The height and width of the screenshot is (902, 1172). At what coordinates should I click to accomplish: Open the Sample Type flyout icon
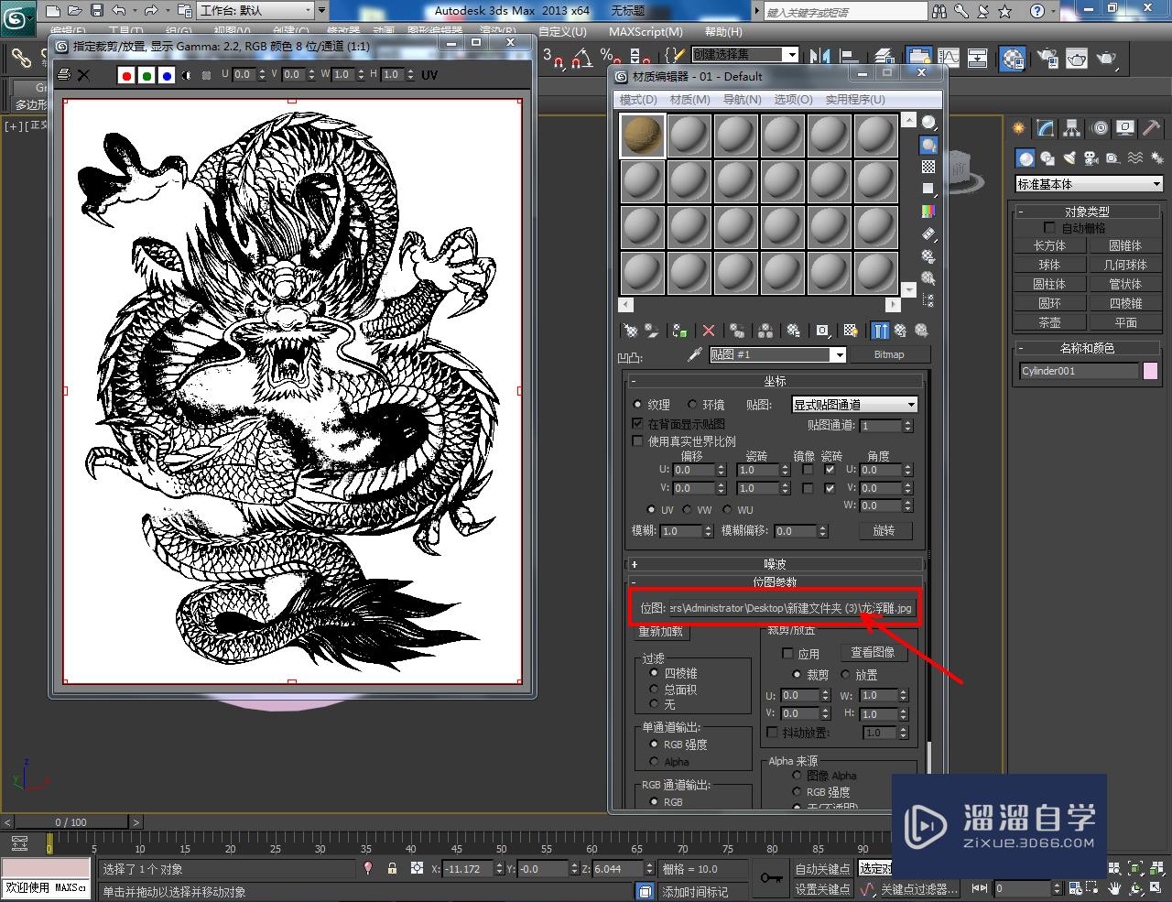pos(928,123)
